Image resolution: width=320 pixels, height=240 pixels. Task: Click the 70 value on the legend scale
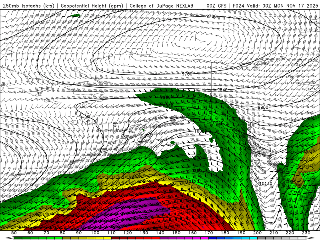46,233
